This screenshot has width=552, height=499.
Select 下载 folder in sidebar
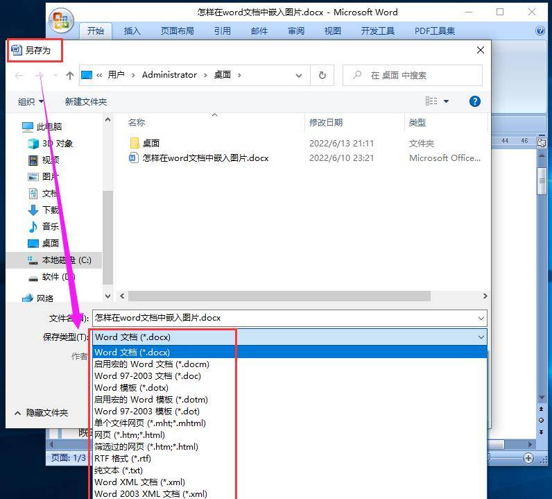(44, 210)
